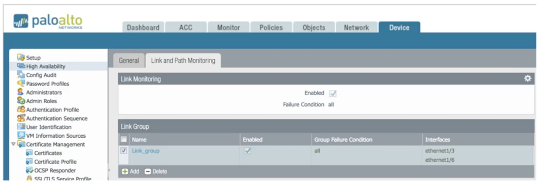Click the Setup icon in sidebar
541x183 pixels.
[x=21, y=58]
